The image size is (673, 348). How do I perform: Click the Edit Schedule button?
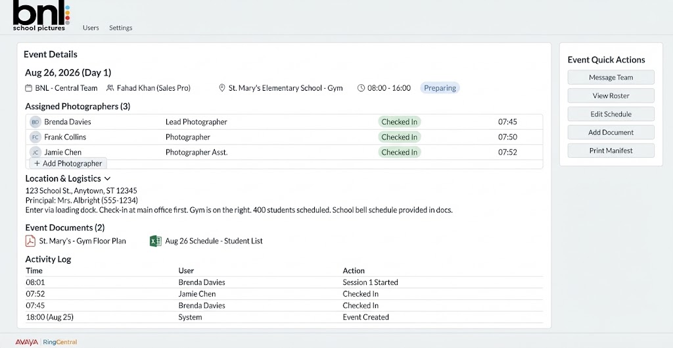611,114
